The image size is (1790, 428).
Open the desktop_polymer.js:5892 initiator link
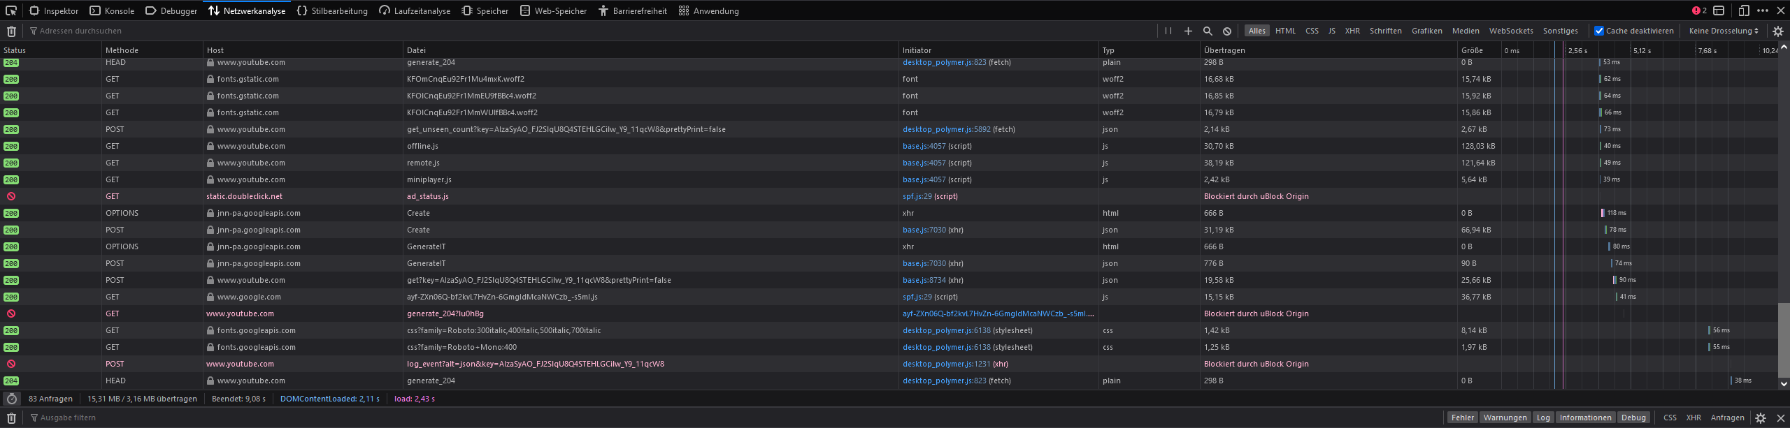pyautogui.click(x=944, y=129)
